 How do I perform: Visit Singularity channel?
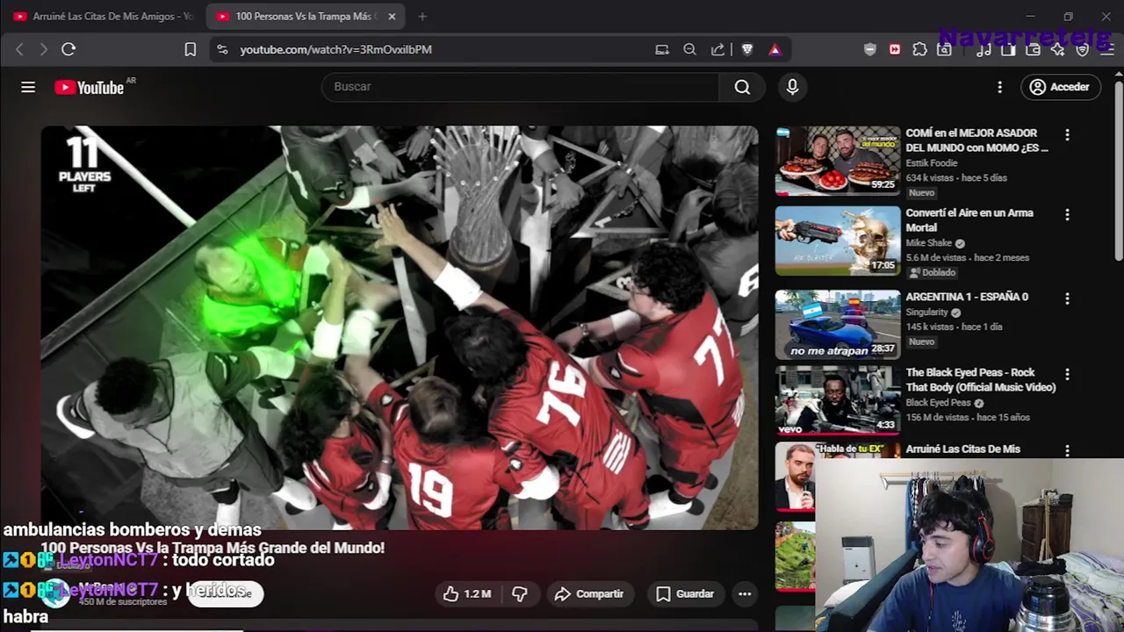point(926,312)
